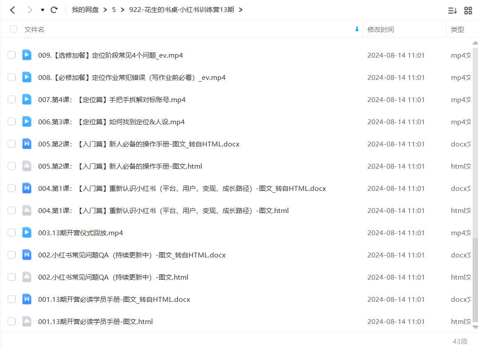Click file icon of 001 学员手册 html
This screenshot has width=478, height=348.
27,321
